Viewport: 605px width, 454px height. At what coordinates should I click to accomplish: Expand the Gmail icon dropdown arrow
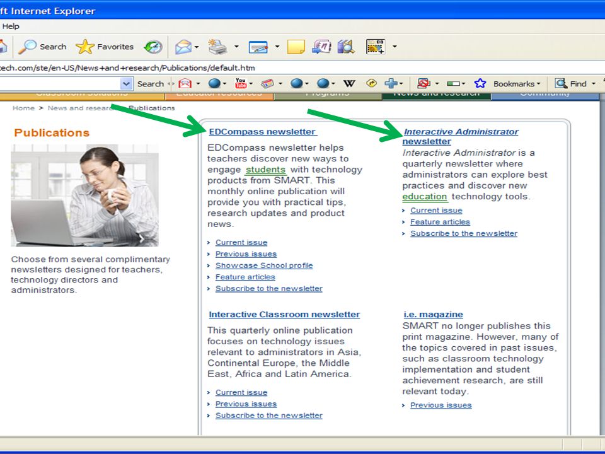(199, 84)
